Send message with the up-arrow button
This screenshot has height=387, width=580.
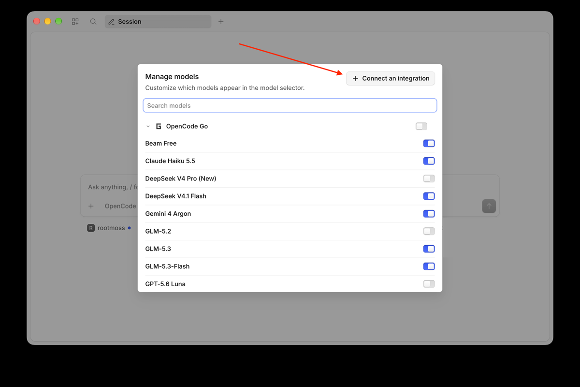(489, 207)
